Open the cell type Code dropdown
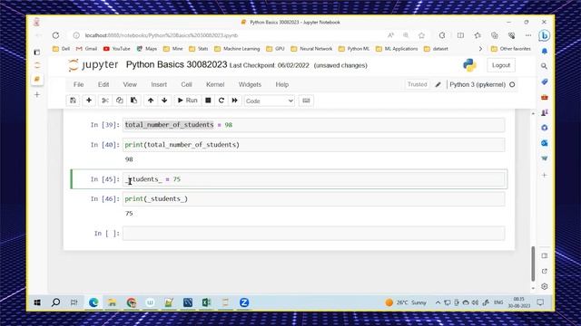The width and height of the screenshot is (581, 326). pos(269,101)
